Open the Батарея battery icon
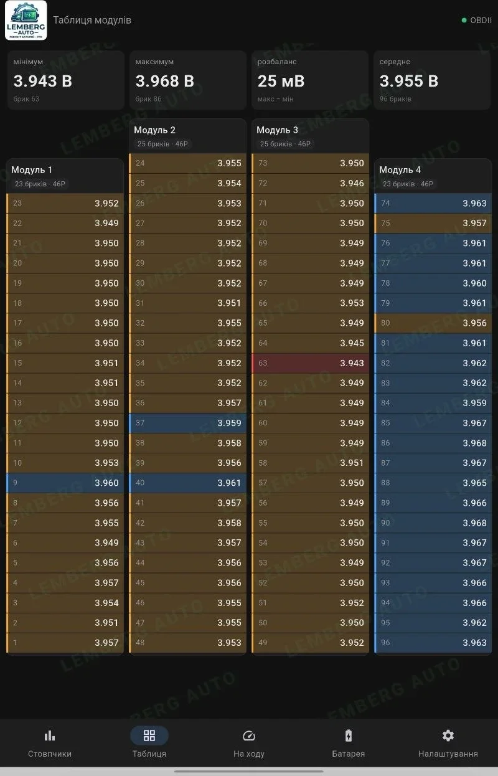 [x=349, y=736]
